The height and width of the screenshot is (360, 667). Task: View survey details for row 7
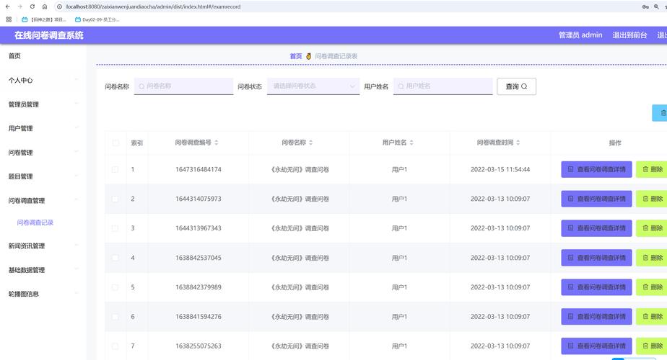[x=596, y=346]
